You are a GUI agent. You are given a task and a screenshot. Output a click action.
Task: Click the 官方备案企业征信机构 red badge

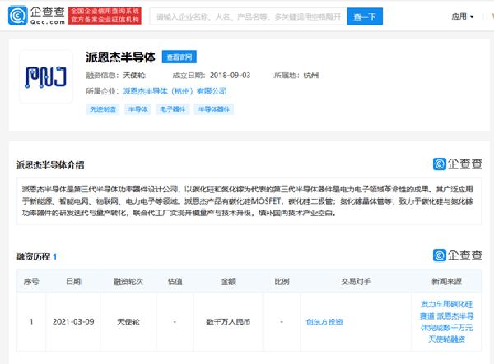click(105, 15)
